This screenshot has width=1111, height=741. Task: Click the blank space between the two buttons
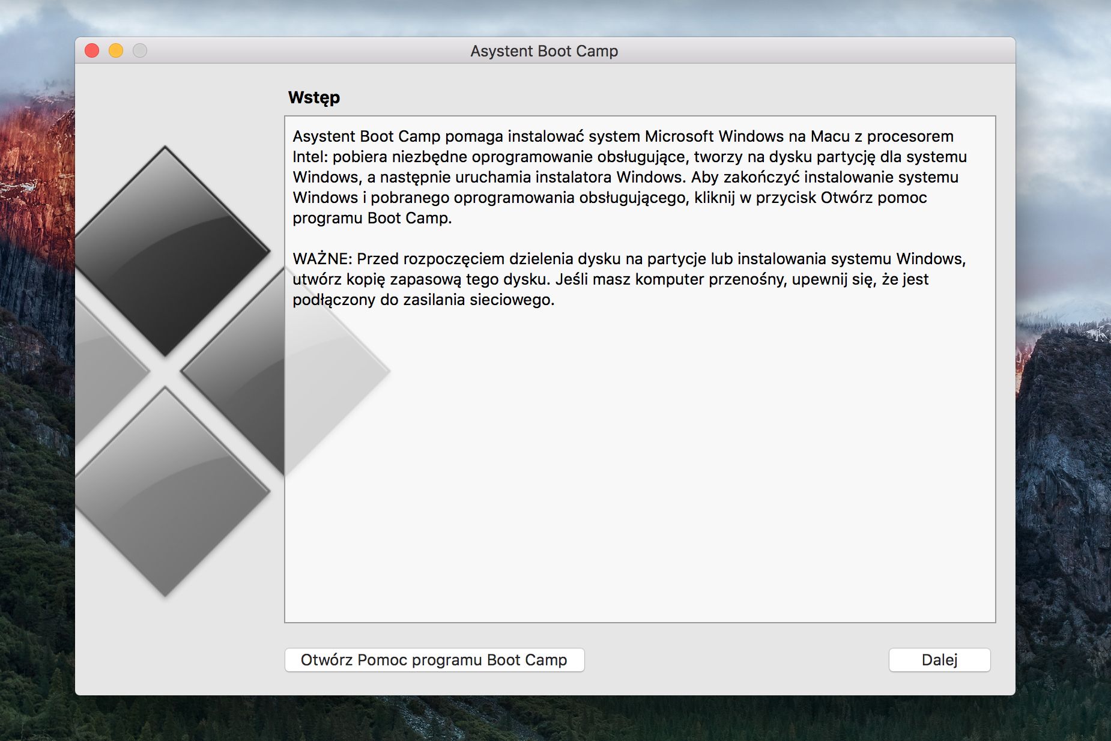[736, 660]
